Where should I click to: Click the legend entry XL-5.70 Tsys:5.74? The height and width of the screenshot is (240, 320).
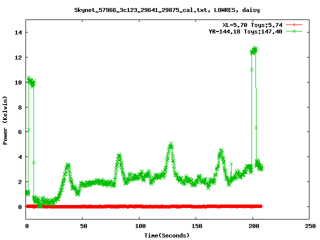(x=252, y=25)
